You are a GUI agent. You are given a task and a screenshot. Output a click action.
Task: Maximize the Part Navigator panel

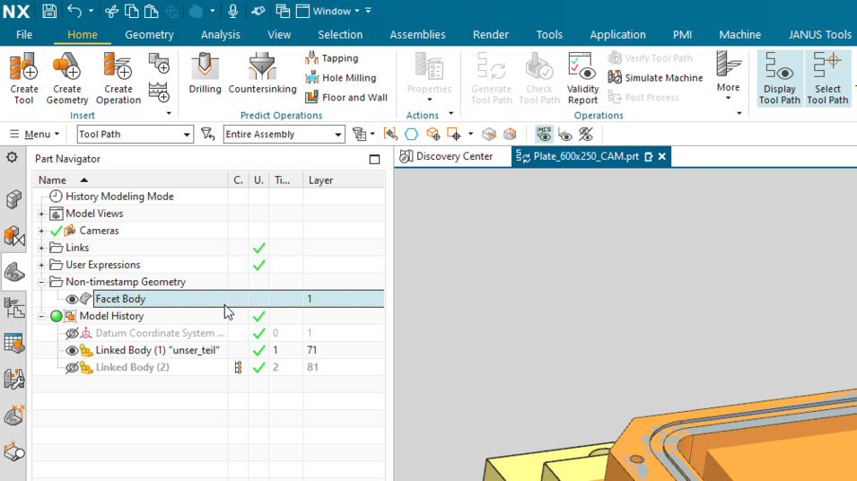374,159
